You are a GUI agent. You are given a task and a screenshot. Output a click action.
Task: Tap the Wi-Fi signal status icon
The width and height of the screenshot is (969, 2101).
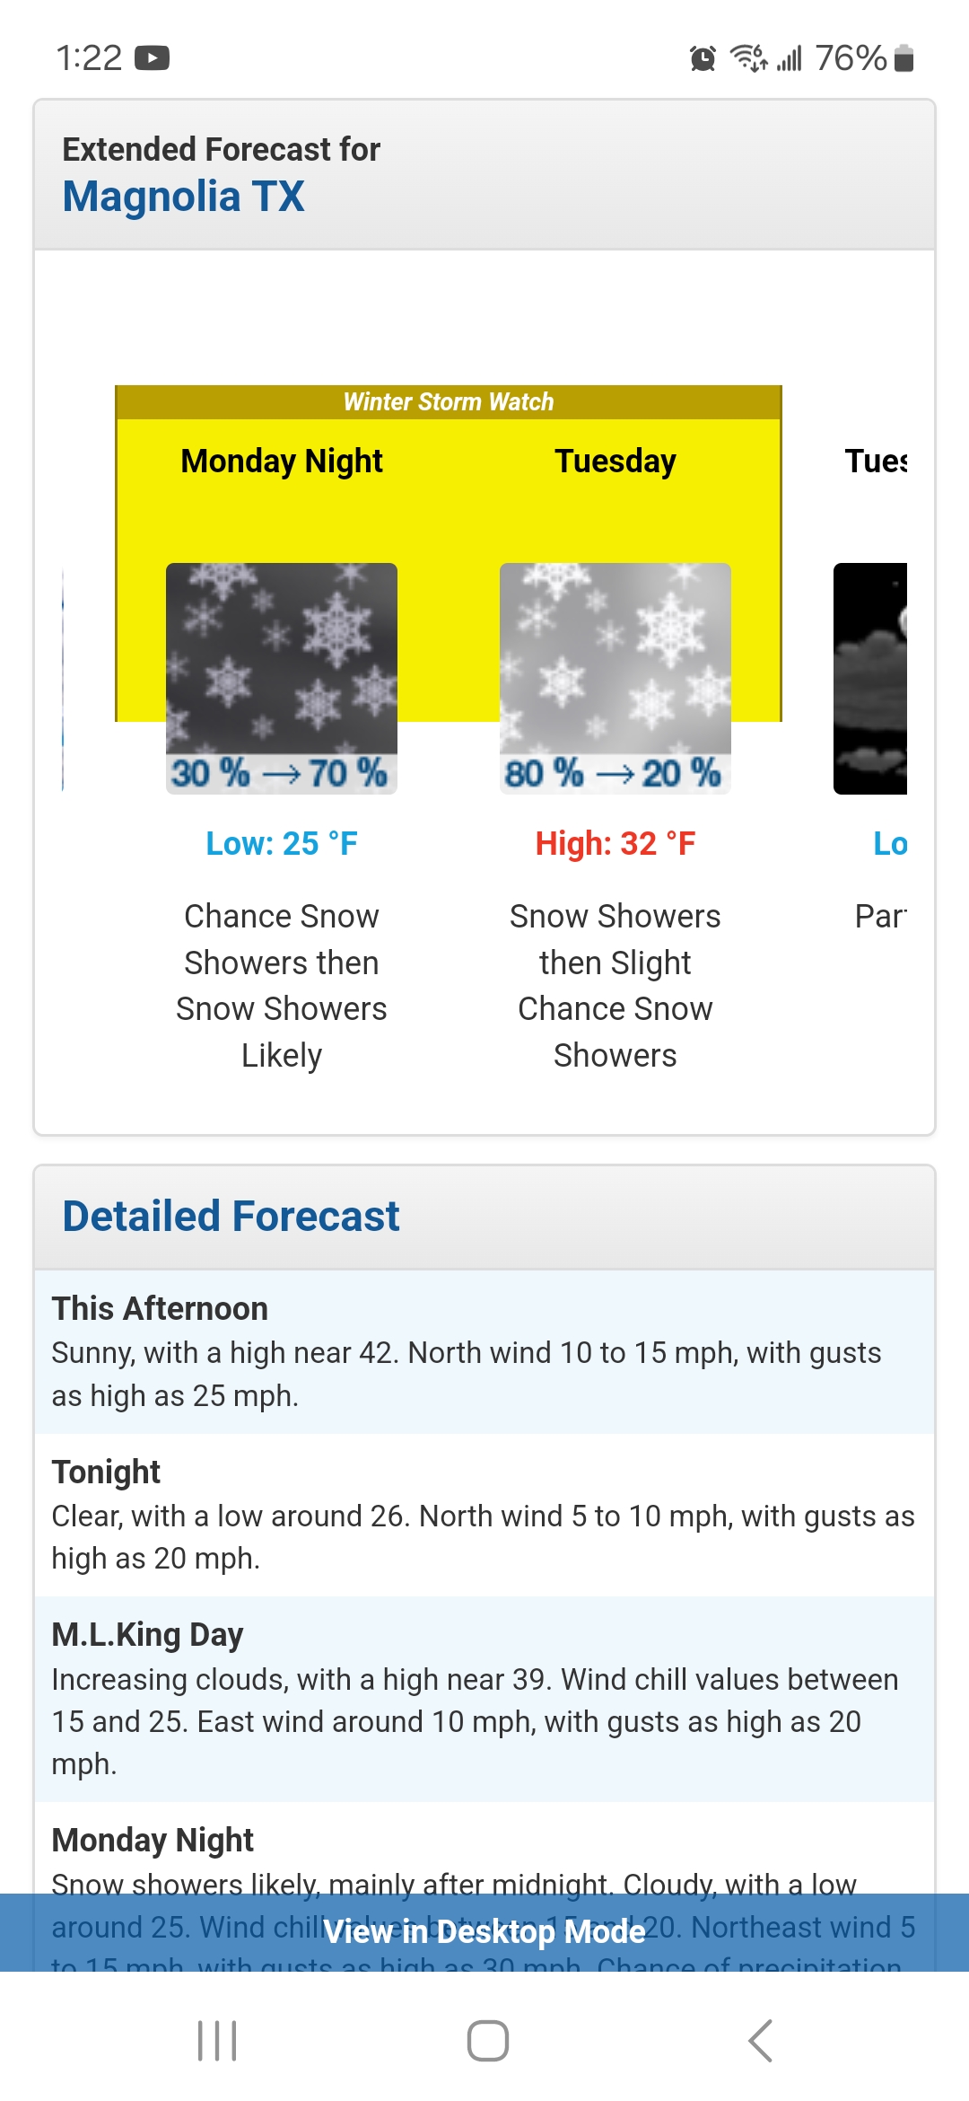click(748, 58)
